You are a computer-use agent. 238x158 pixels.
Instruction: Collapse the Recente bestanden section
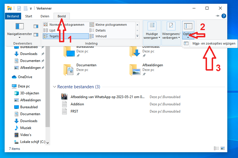(x=54, y=87)
